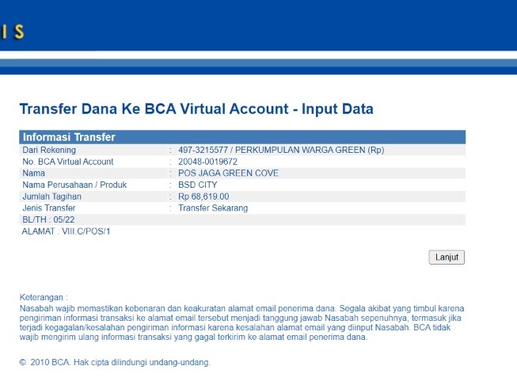Click the Dari Rekening label

point(49,150)
